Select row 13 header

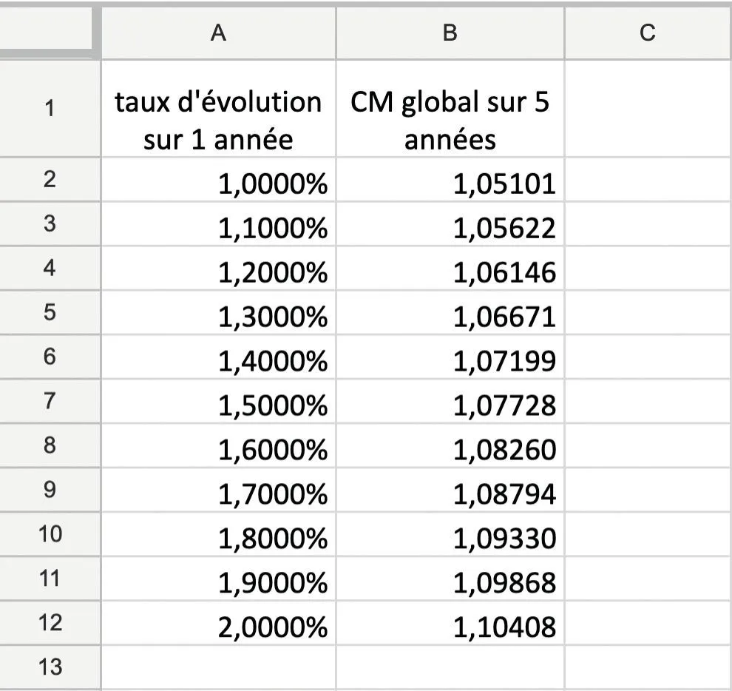click(x=50, y=667)
